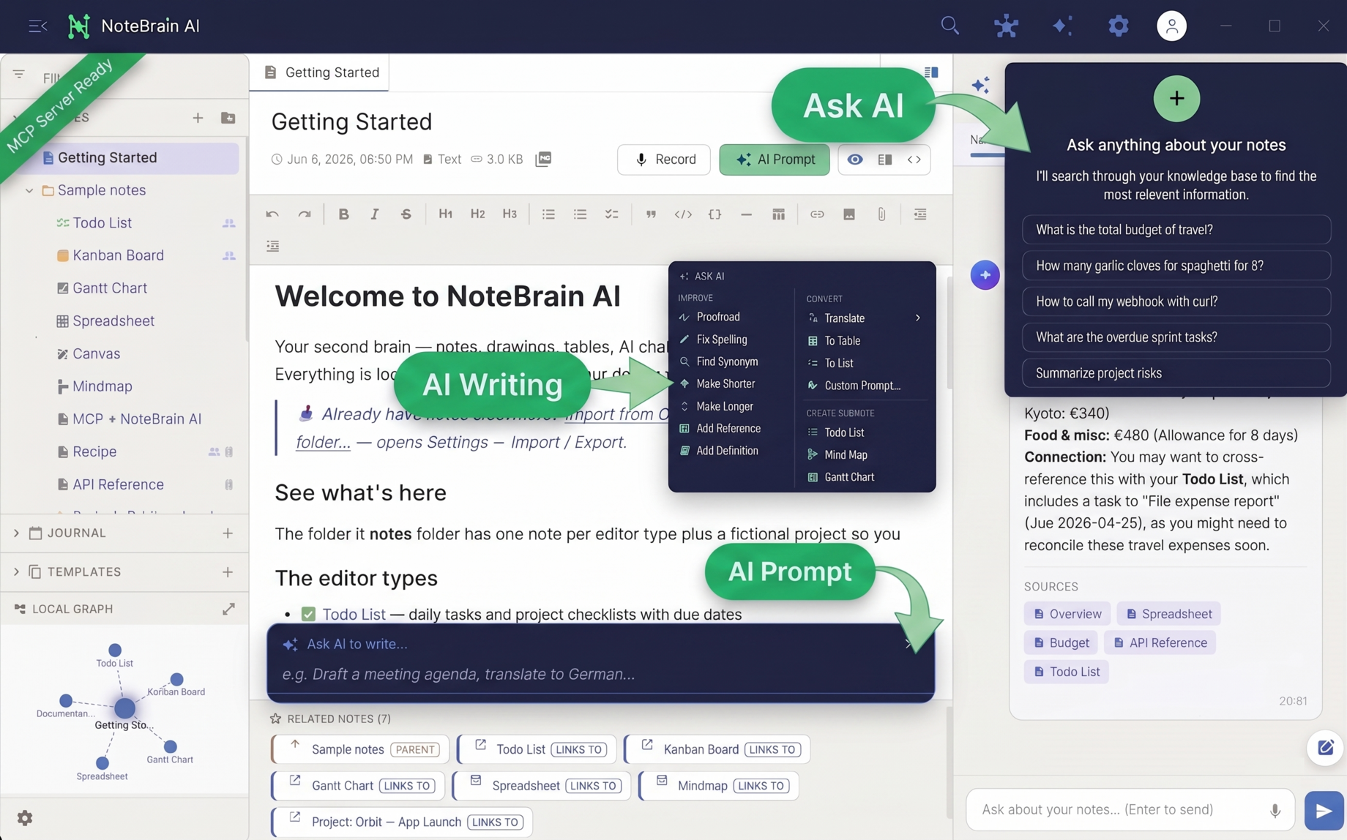Screen dimensions: 1347x840
Task: Create a new note with plus icon
Action: pyautogui.click(x=198, y=118)
